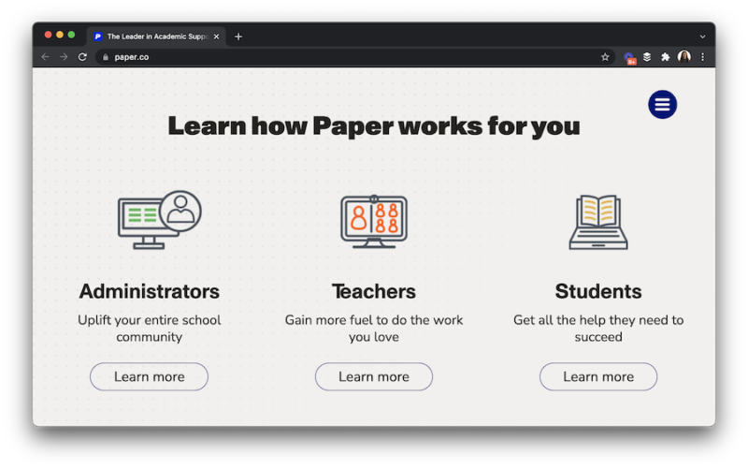Image resolution: width=748 pixels, height=469 pixels.
Task: Click Learn more under Students
Action: click(598, 376)
